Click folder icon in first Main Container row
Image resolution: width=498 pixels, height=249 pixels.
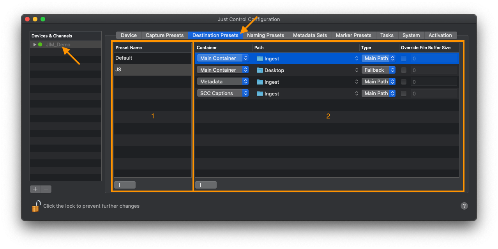tap(260, 58)
